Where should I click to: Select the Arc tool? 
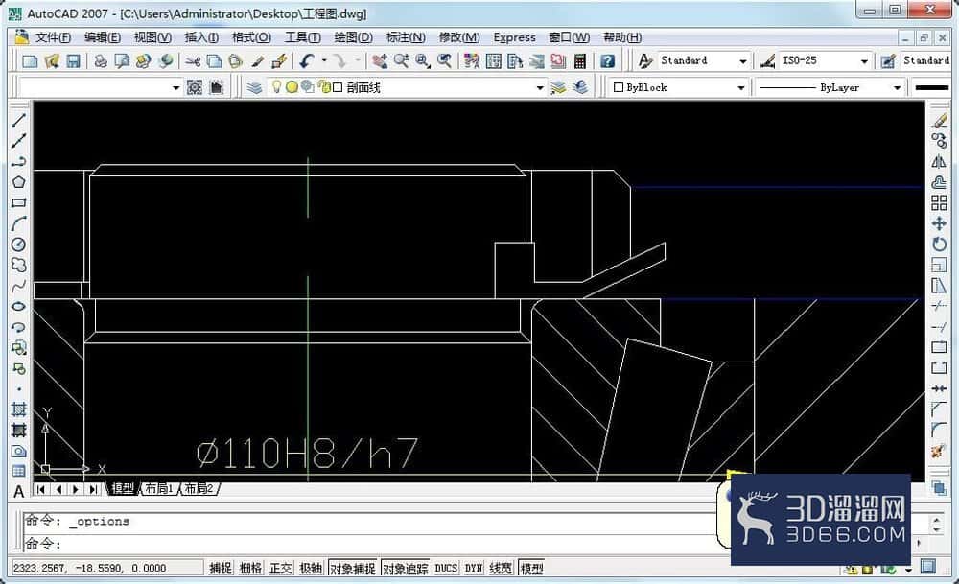[x=18, y=223]
